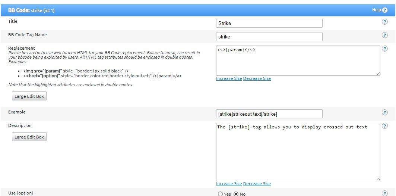Click the 'Use {option}' label

(21, 193)
